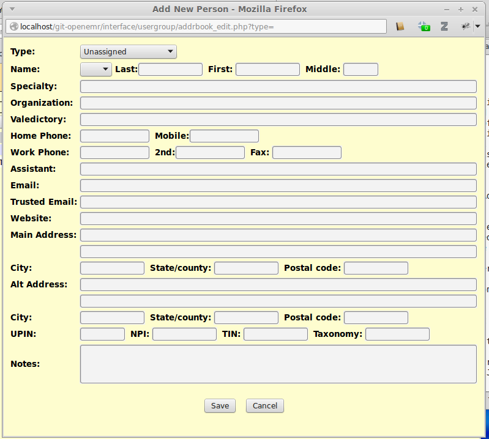Click the Alt Address second line field
The height and width of the screenshot is (439, 489).
tap(278, 301)
